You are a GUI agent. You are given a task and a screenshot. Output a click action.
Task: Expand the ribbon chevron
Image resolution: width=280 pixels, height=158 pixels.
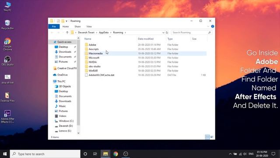208,26
